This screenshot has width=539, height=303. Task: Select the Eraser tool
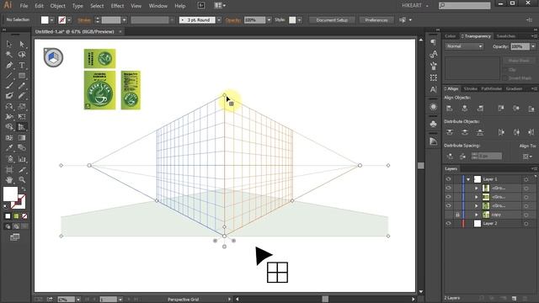click(22, 96)
